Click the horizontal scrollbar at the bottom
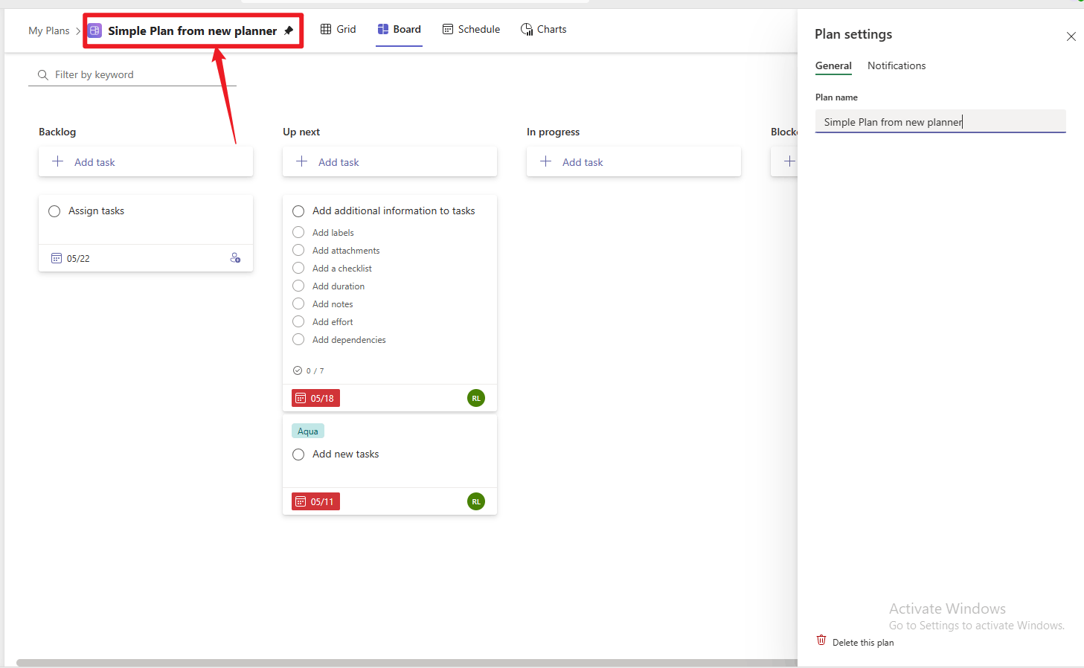The image size is (1084, 668). click(407, 663)
